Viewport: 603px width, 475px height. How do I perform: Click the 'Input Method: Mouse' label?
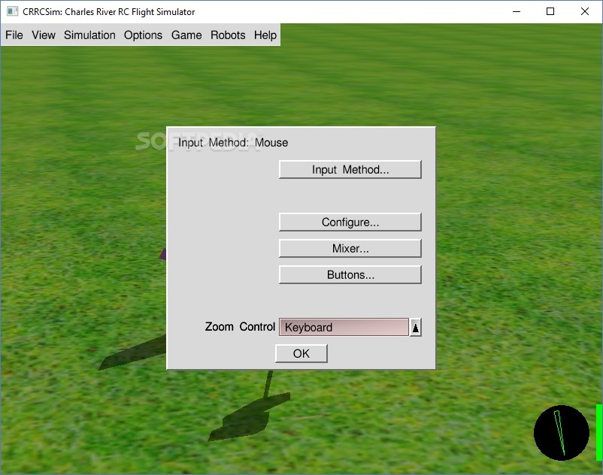[232, 143]
